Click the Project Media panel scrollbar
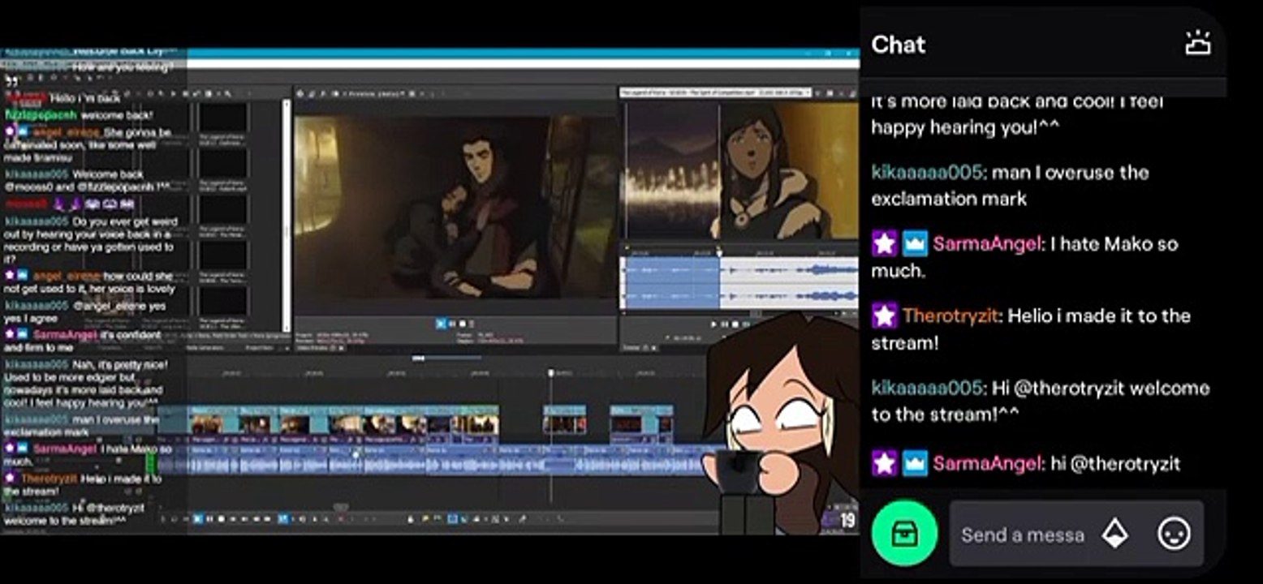Viewport: 1263px width, 584px height. tap(286, 216)
